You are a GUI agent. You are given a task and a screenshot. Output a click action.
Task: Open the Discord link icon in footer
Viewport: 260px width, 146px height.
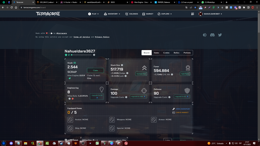(x=212, y=35)
